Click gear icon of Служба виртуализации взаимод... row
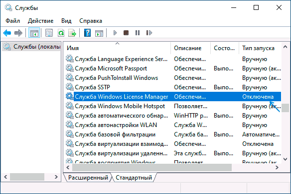The width and height of the screenshot is (291, 194). pos(70,143)
